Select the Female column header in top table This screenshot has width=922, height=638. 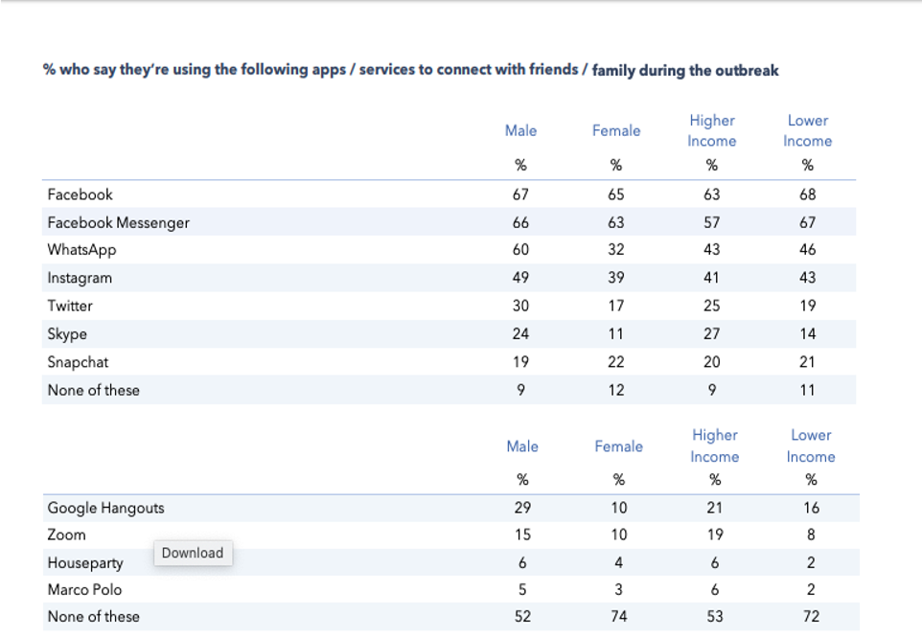[x=616, y=130]
